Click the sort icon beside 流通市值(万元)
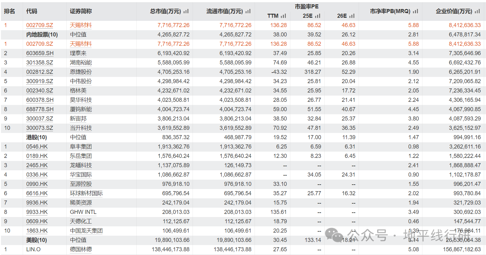The width and height of the screenshot is (486, 255). (x=248, y=12)
